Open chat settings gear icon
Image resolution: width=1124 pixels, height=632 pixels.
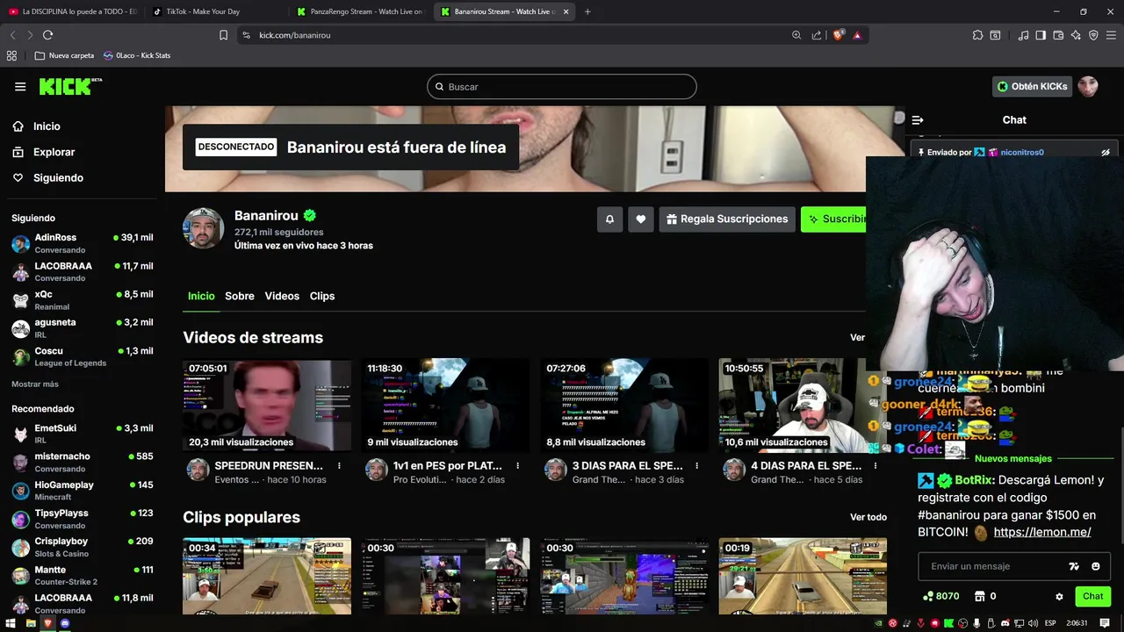tap(1059, 596)
